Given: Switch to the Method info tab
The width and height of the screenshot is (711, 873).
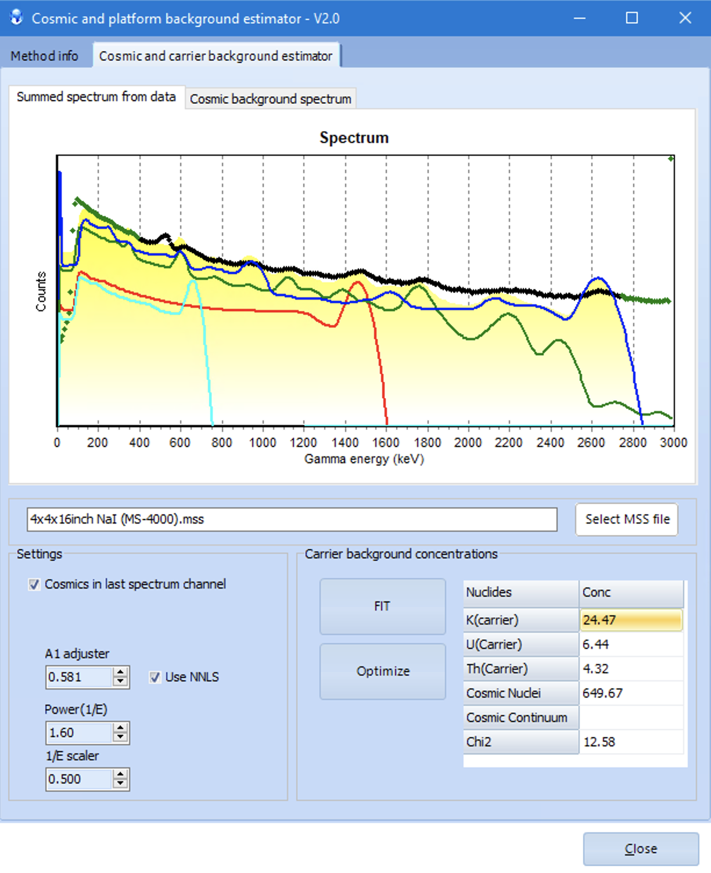Looking at the screenshot, I should click(x=45, y=56).
